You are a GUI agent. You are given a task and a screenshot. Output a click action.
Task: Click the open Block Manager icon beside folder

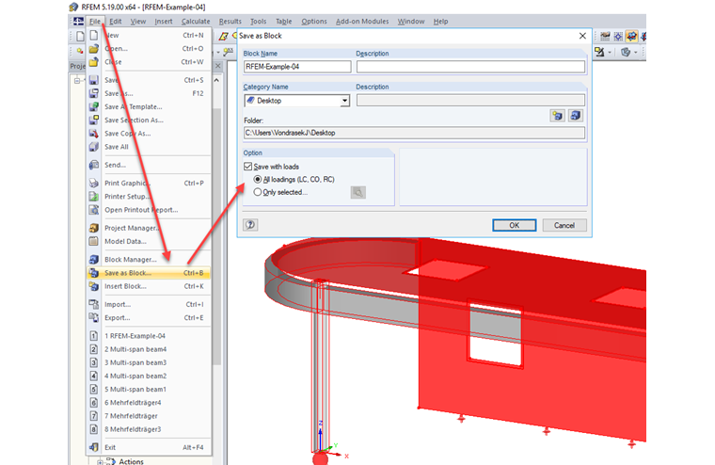click(x=576, y=116)
